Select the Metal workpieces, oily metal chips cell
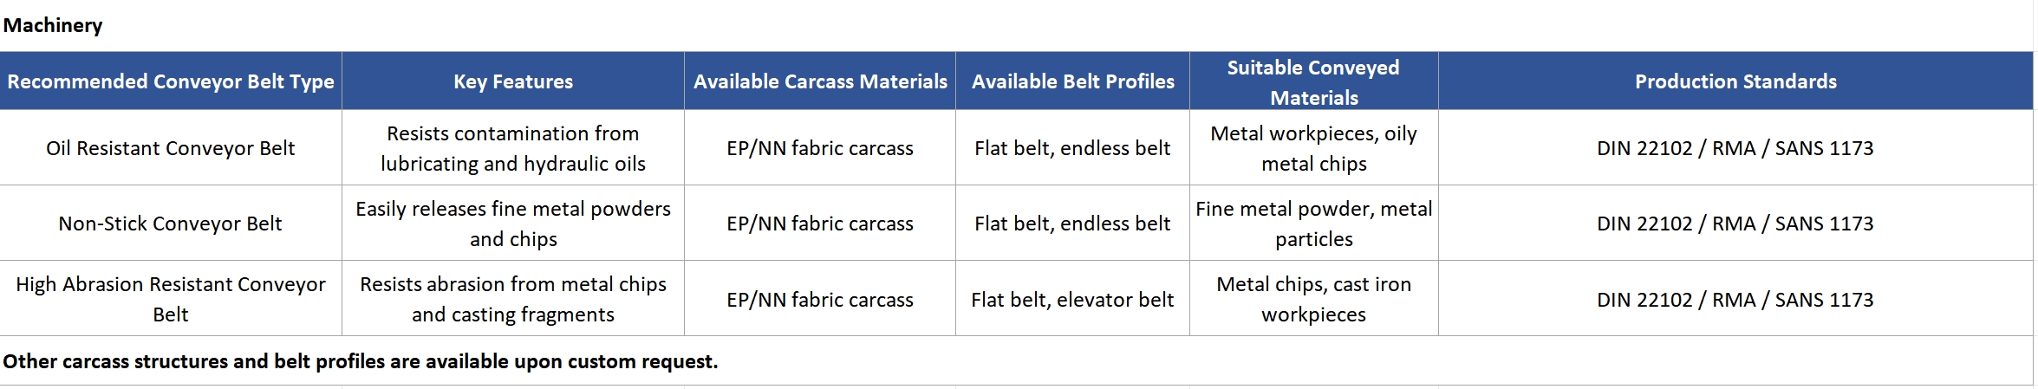 click(1314, 148)
